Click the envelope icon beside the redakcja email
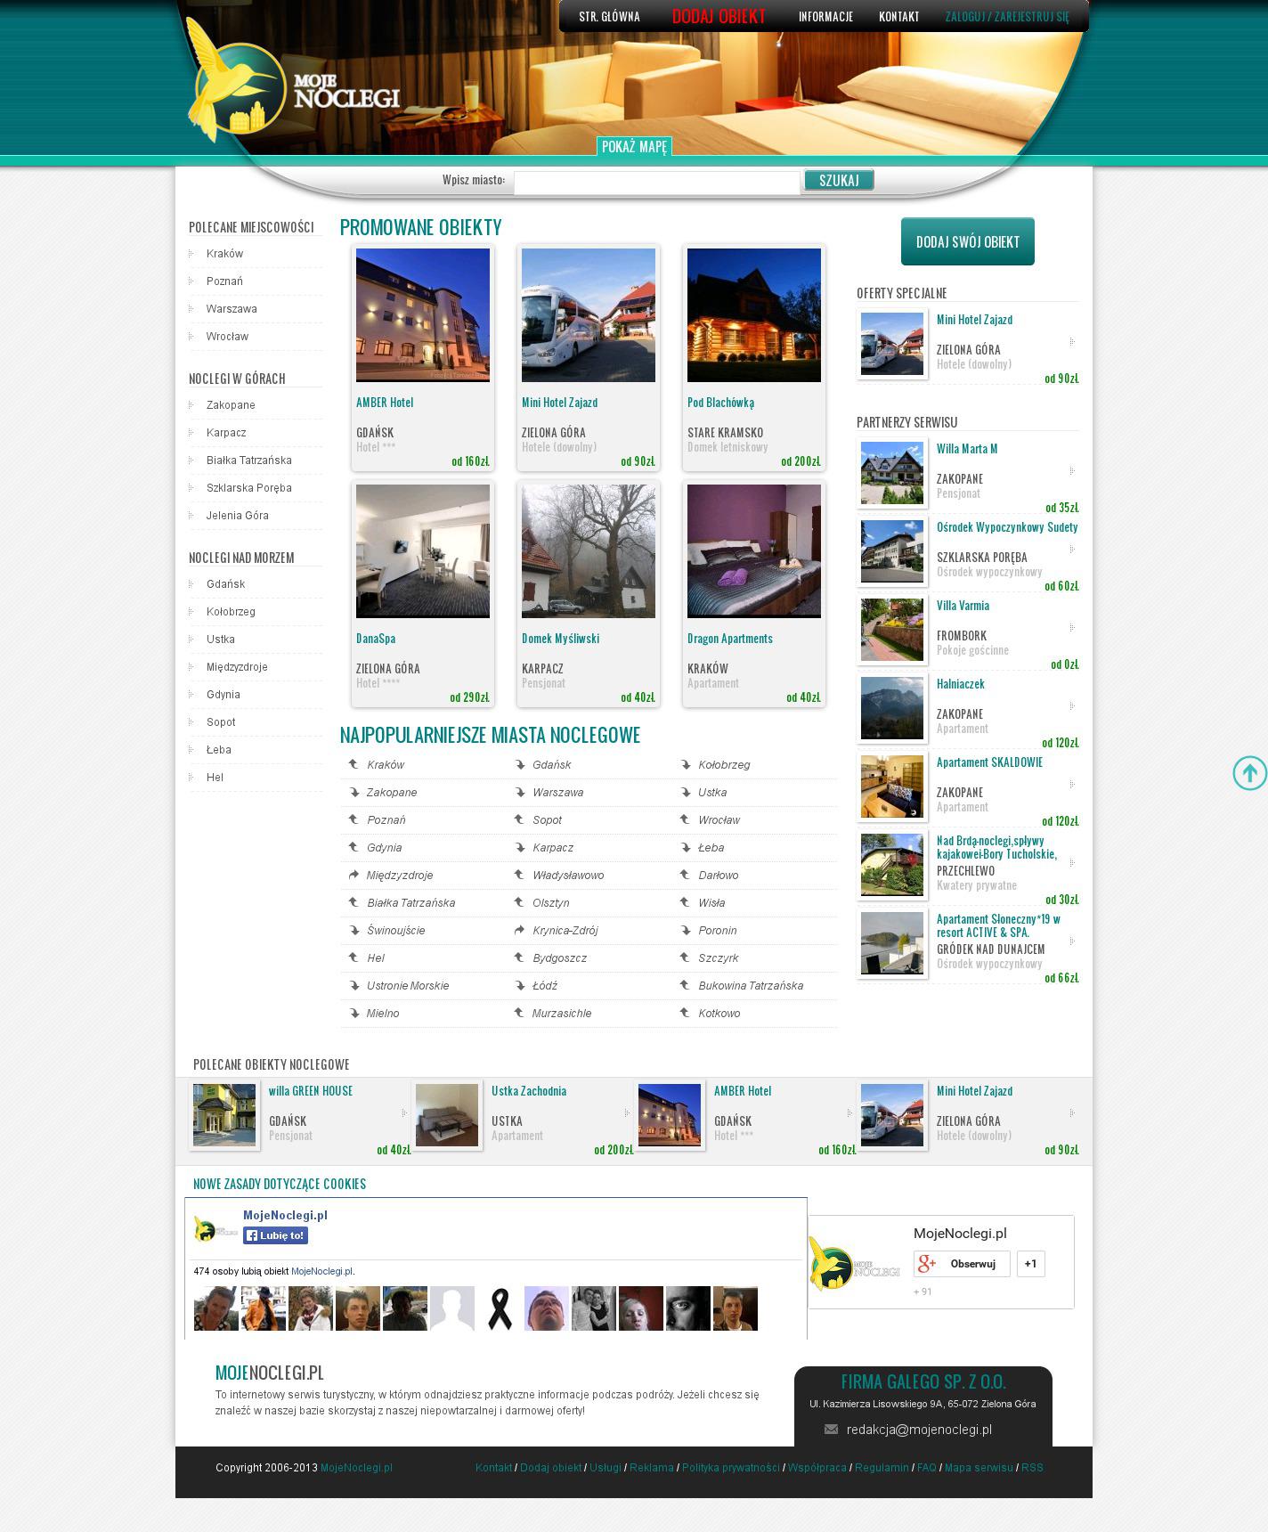The height and width of the screenshot is (1532, 1268). [831, 1430]
